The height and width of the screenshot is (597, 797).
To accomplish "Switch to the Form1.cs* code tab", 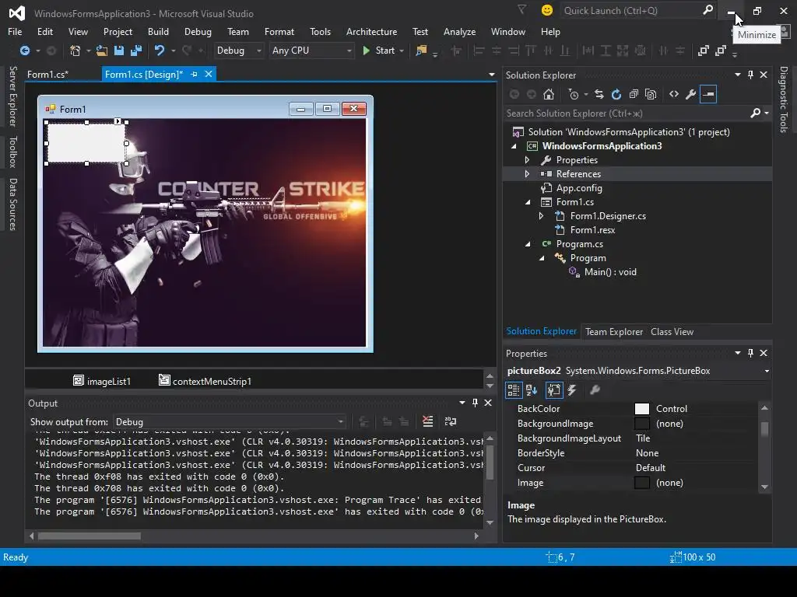I will 47,74.
